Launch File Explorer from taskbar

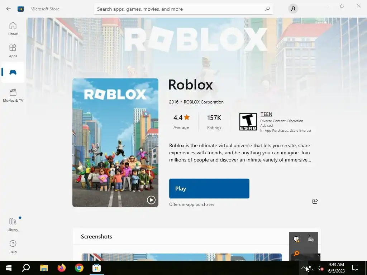coord(44,268)
